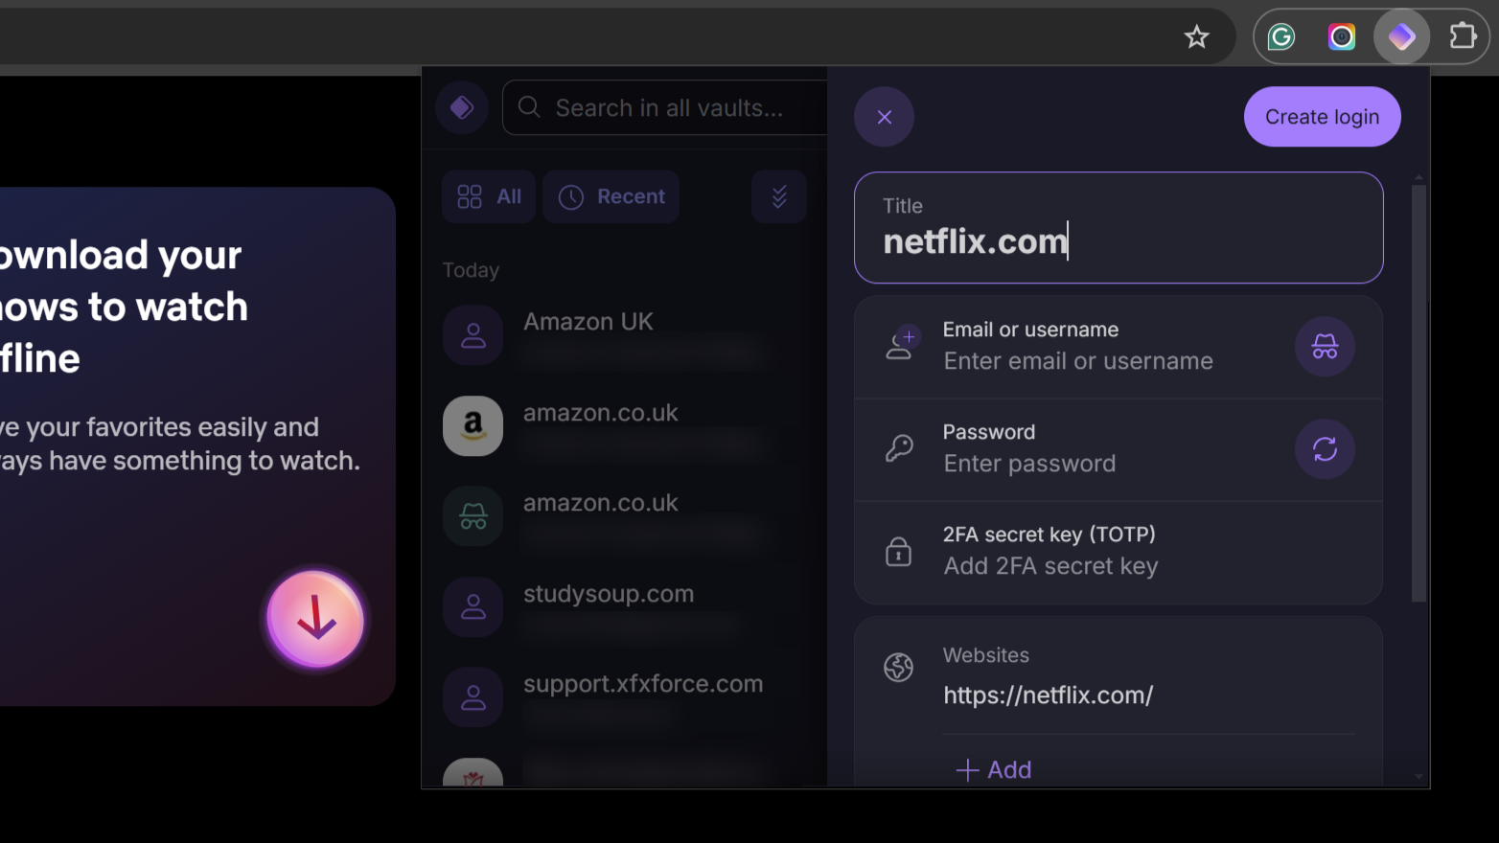The height and width of the screenshot is (843, 1499).
Task: Select the Recent filter
Action: pos(611,196)
